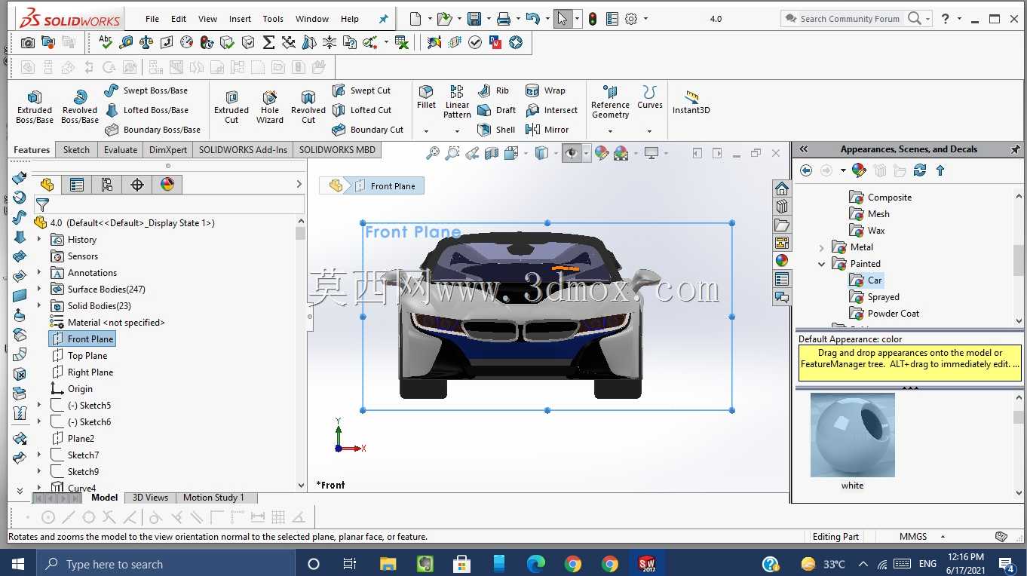
Task: Choose the Boundary Cut feature
Action: pos(368,130)
